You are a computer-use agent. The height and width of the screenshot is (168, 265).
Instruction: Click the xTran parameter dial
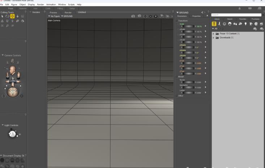coord(188,63)
